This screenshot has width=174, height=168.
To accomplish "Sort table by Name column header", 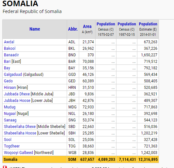I will point(35,29).
